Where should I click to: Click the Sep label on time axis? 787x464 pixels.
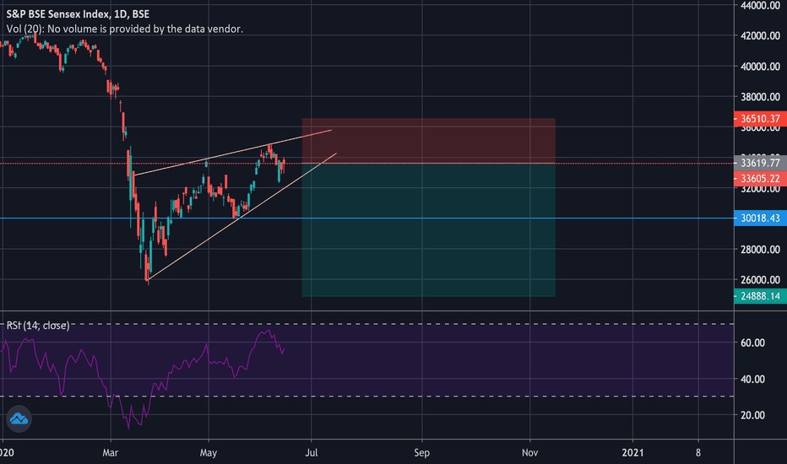click(421, 452)
